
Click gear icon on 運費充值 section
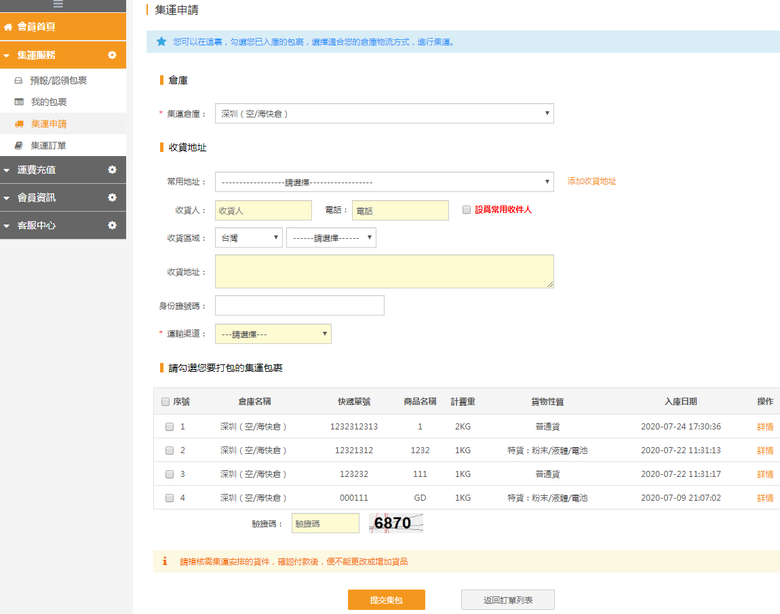[113, 170]
